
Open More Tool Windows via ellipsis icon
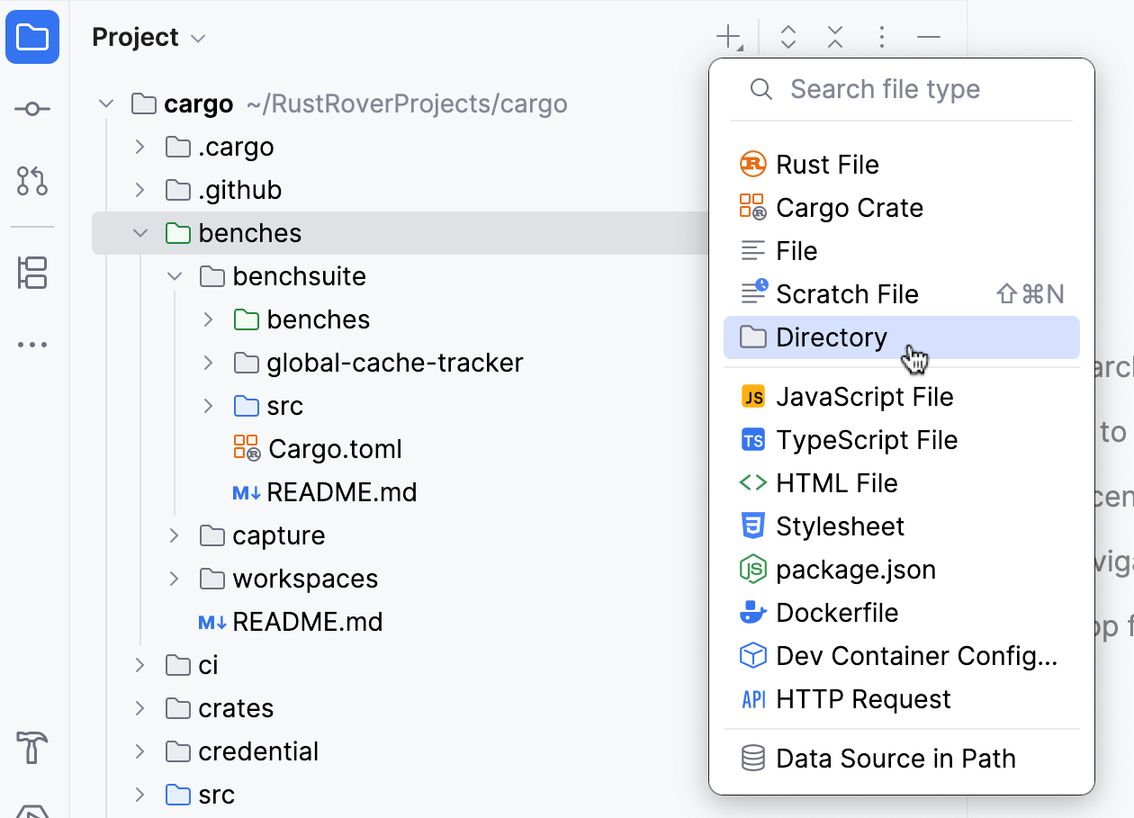31,344
